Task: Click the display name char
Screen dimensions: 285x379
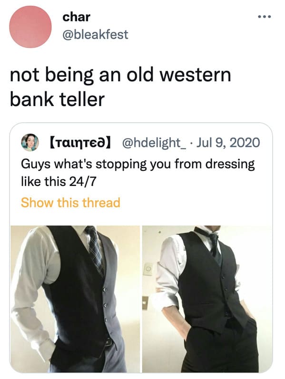Action: [76, 17]
